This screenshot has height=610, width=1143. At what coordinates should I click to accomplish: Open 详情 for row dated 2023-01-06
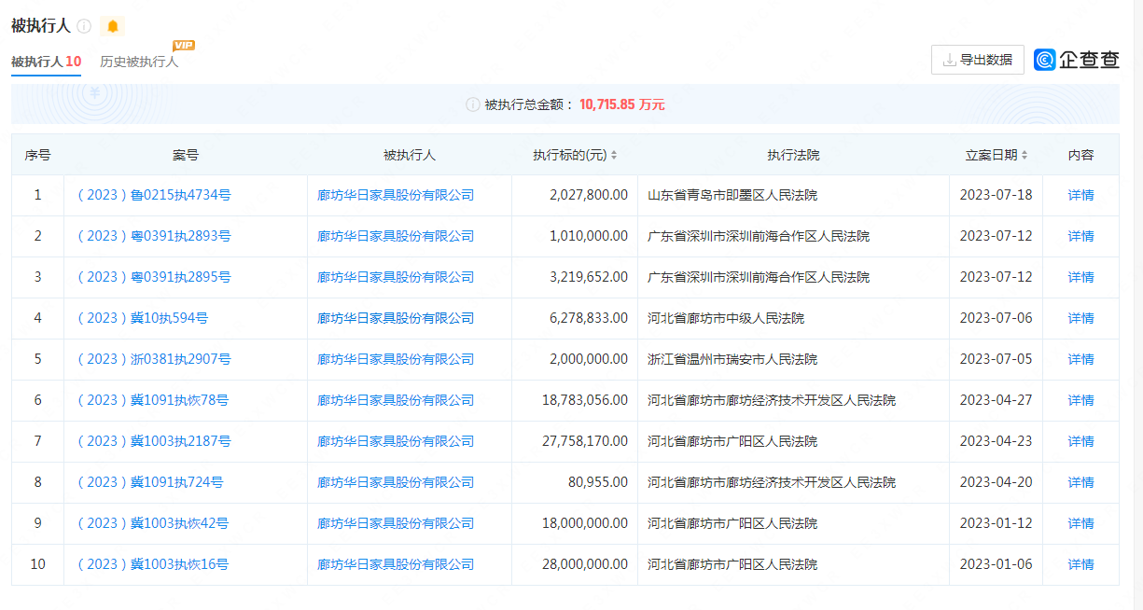1081,564
